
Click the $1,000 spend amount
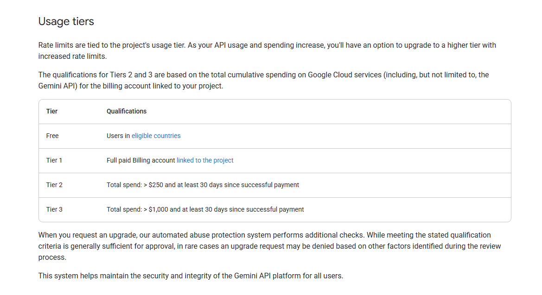(x=158, y=209)
